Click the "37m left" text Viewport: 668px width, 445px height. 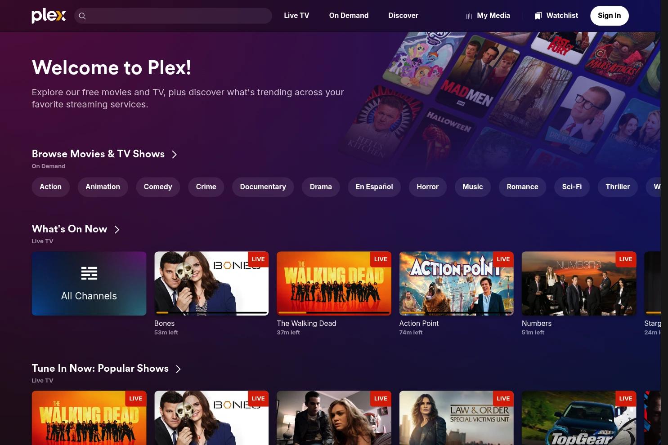288,333
